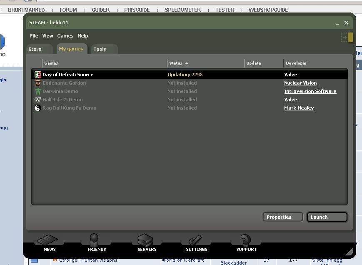Click Not installed status for Codename Gordon
362x265 pixels.
182,83
